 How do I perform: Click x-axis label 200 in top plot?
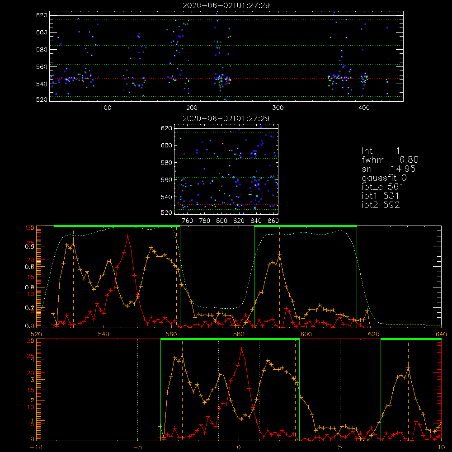pos(192,108)
